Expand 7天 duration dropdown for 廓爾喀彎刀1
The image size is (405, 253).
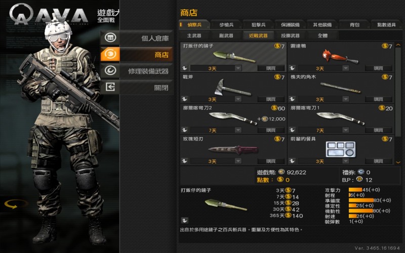(346, 130)
